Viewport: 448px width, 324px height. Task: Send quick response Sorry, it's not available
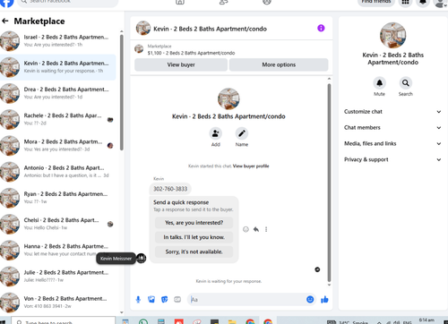tap(194, 252)
